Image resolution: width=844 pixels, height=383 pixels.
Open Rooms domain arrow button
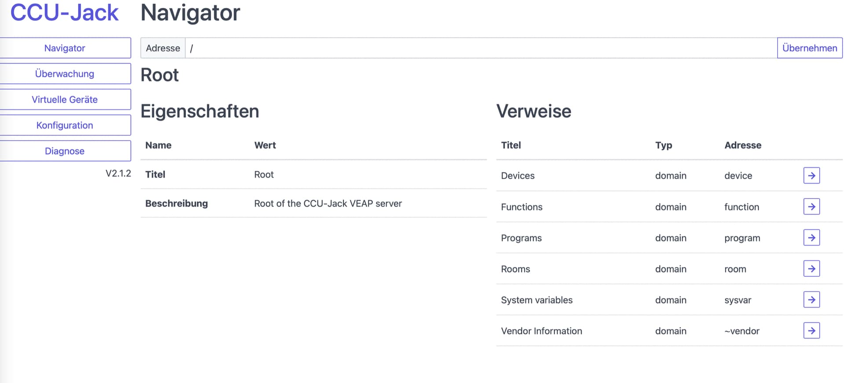tap(811, 269)
